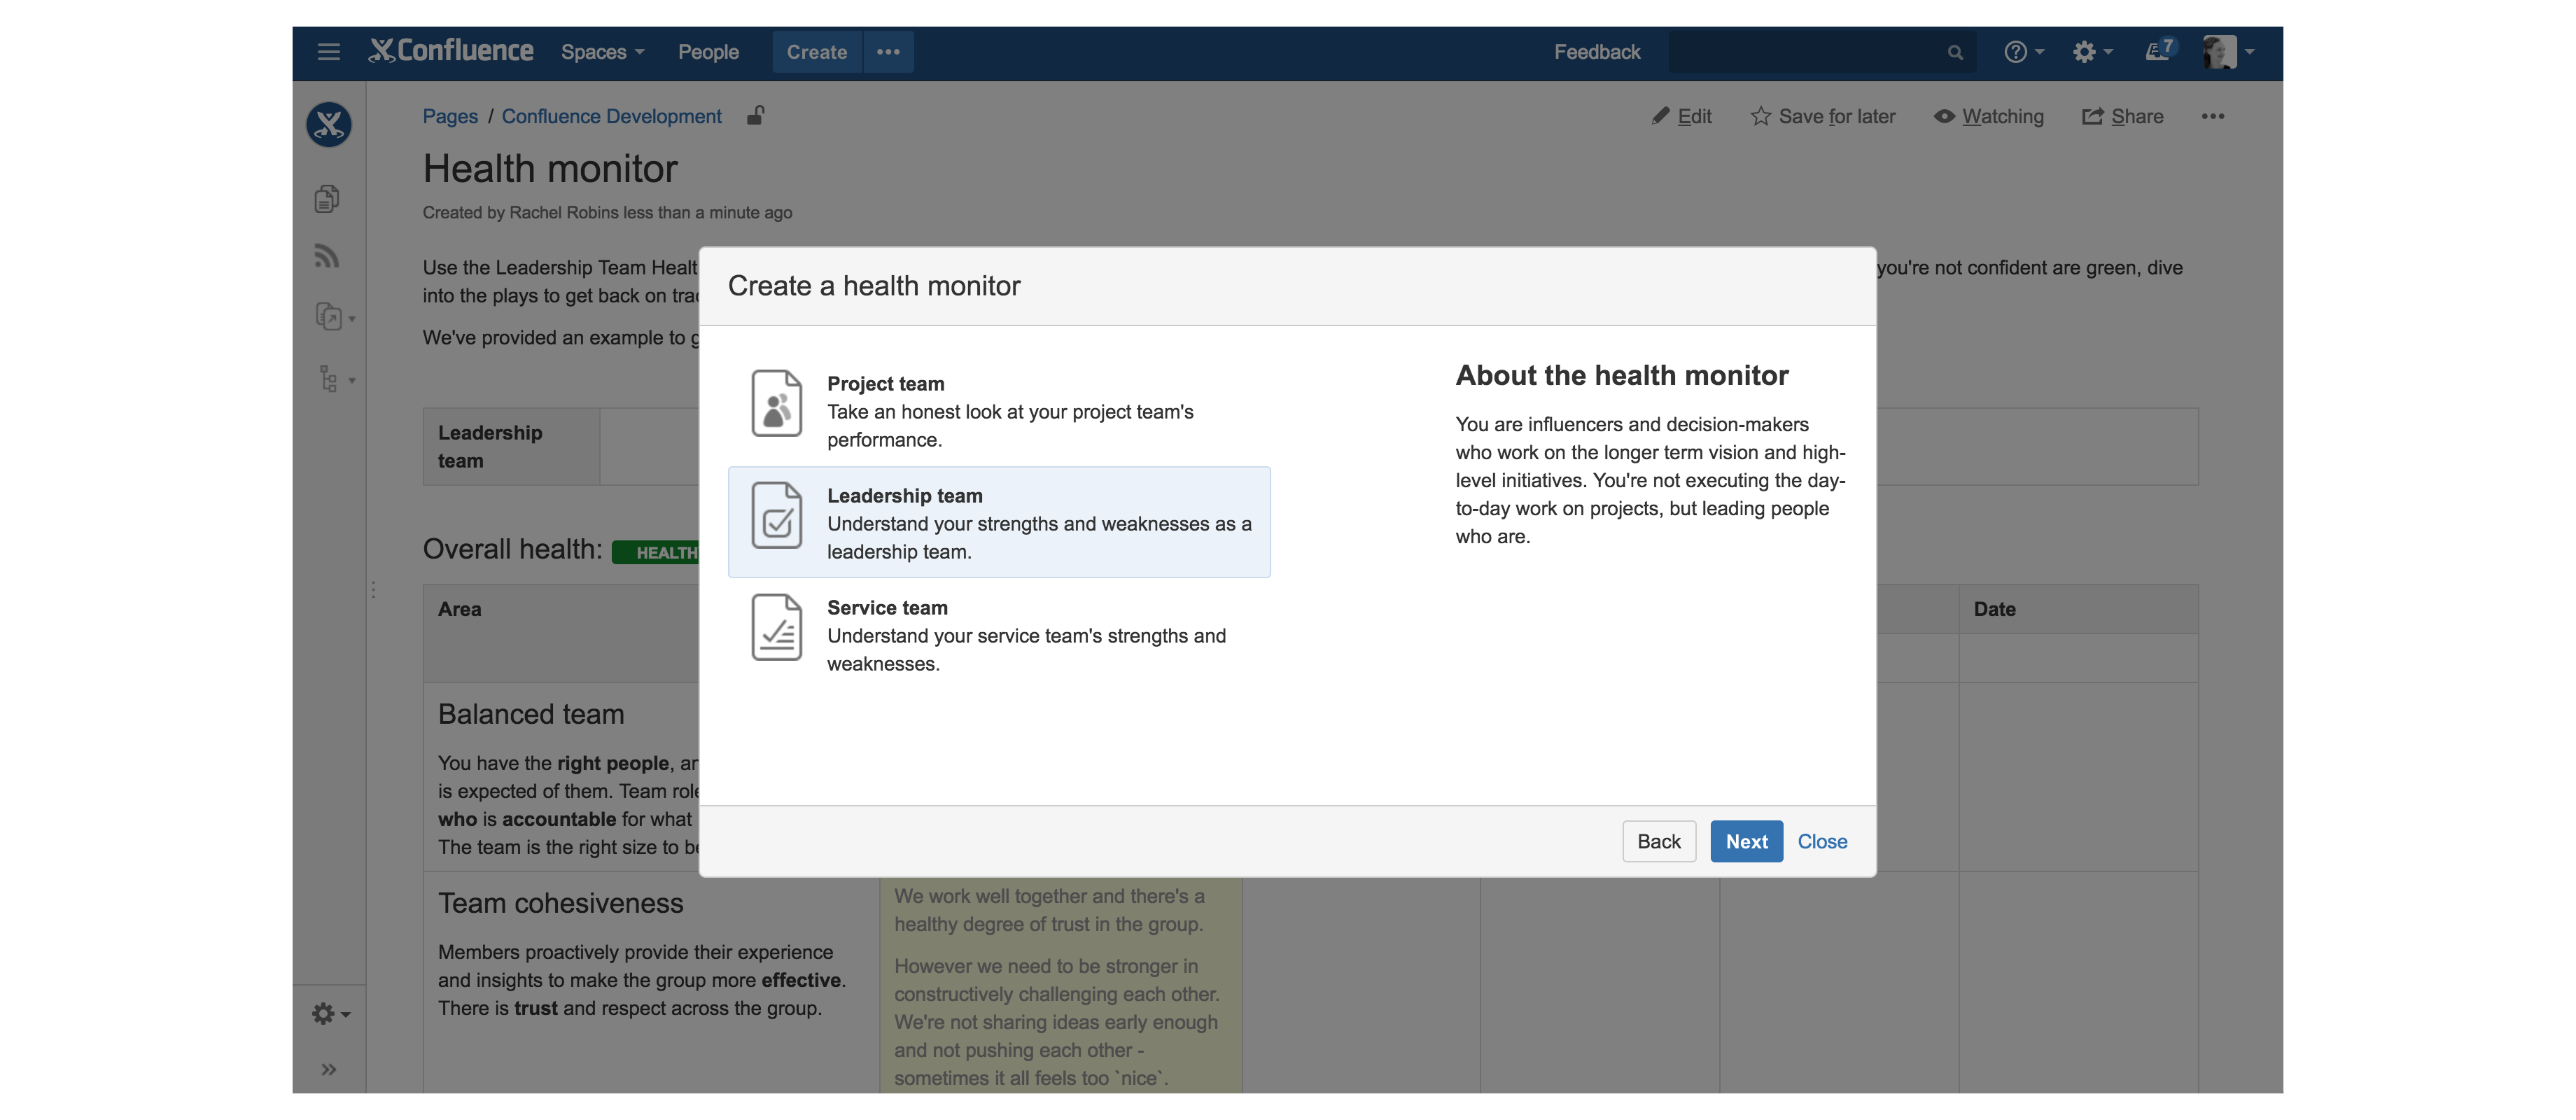This screenshot has height=1120, width=2576.
Task: Open the hamburger menu in the header
Action: click(328, 52)
